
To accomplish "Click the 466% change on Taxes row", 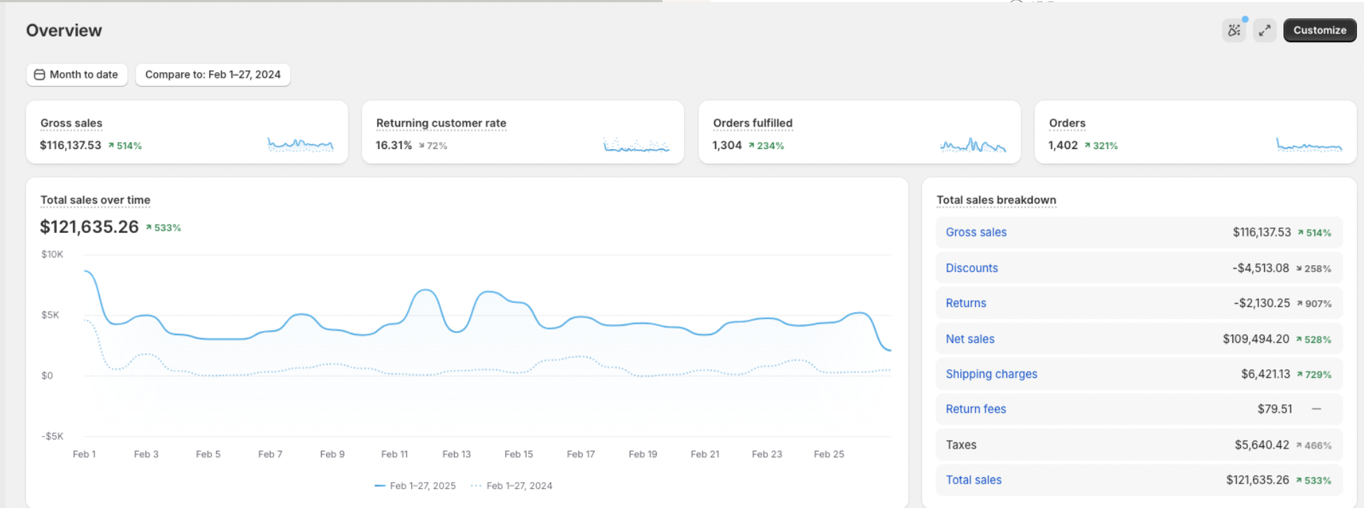I will click(x=1314, y=446).
